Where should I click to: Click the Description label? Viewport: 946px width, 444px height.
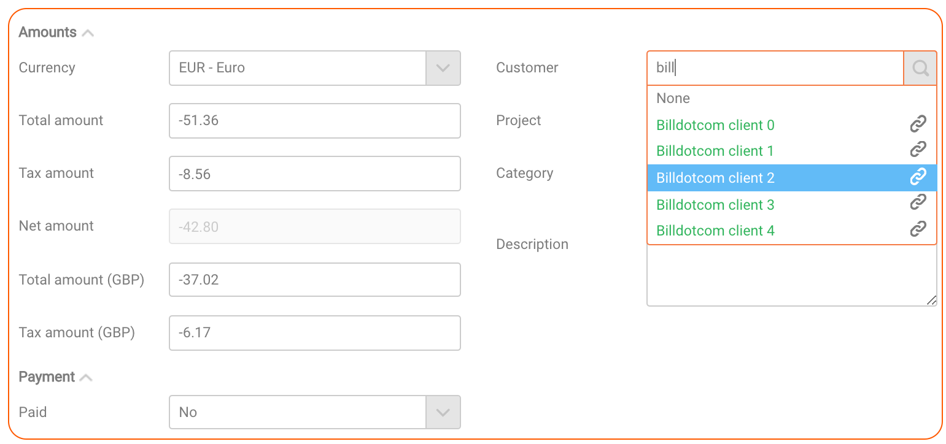[532, 244]
